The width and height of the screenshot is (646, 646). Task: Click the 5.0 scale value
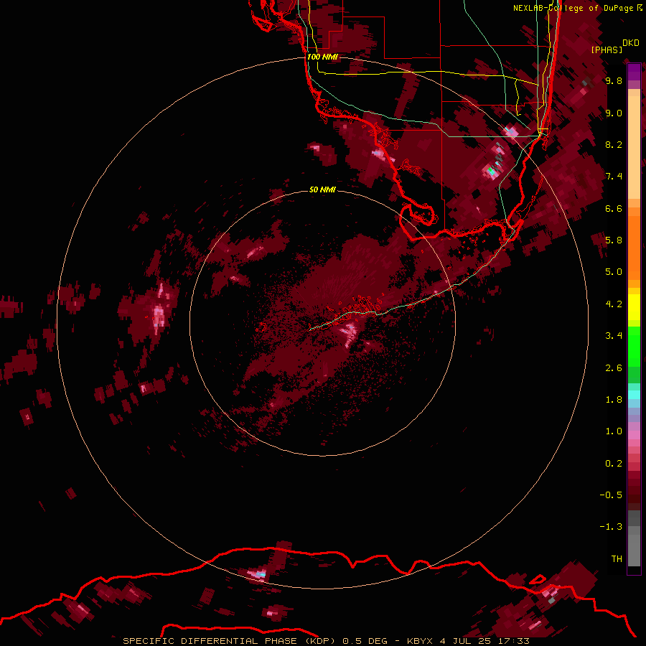pos(614,272)
